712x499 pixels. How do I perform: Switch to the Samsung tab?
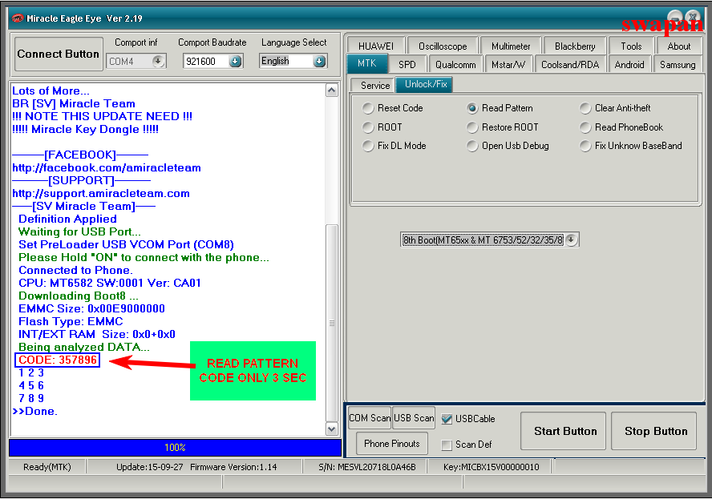point(678,64)
